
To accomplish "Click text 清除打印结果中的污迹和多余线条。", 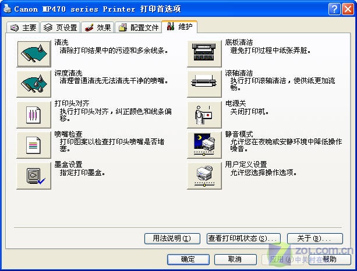I will (x=114, y=50).
